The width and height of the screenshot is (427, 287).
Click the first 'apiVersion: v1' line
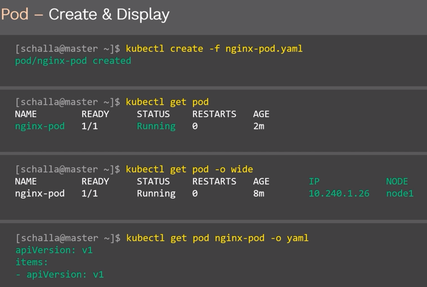[54, 250]
